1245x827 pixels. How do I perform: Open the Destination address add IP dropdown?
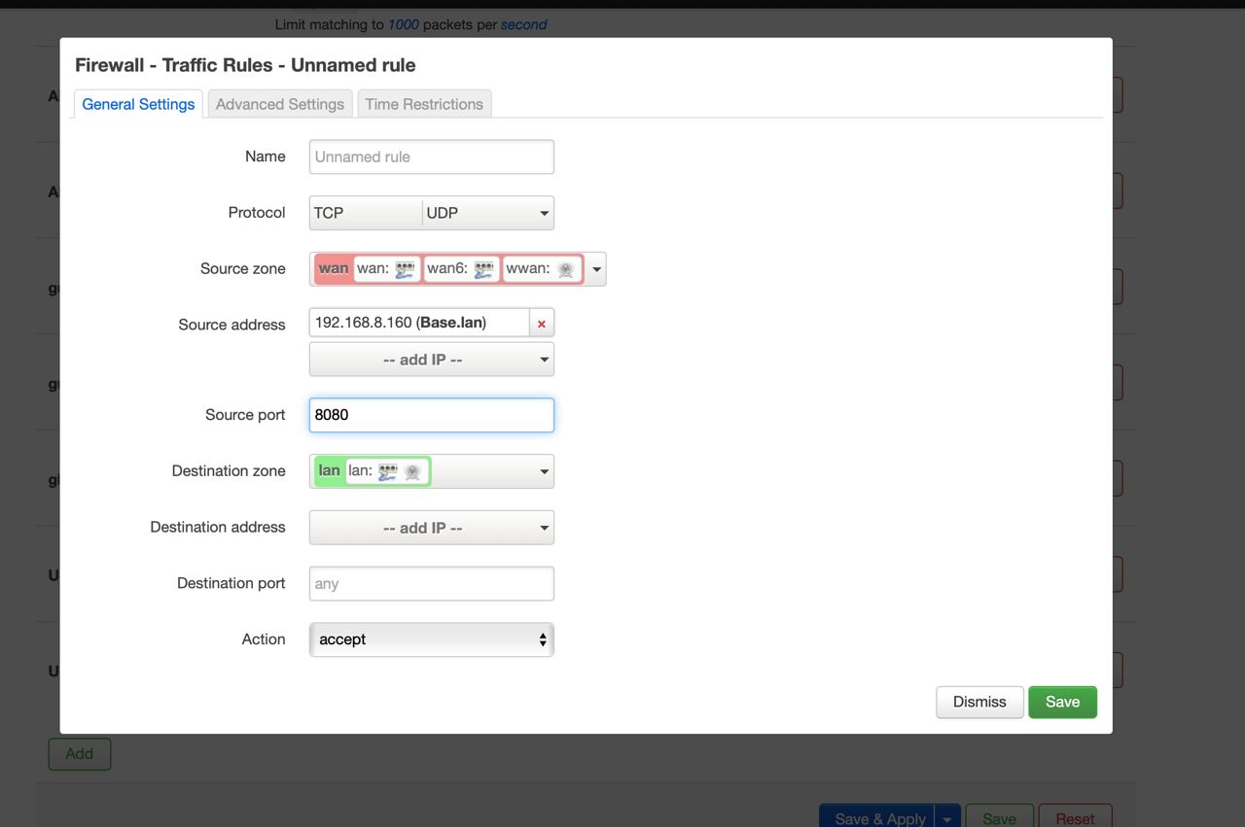tap(432, 528)
